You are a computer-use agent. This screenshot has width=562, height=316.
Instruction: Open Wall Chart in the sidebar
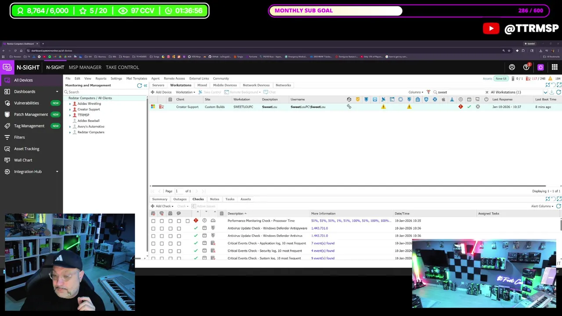pyautogui.click(x=23, y=160)
